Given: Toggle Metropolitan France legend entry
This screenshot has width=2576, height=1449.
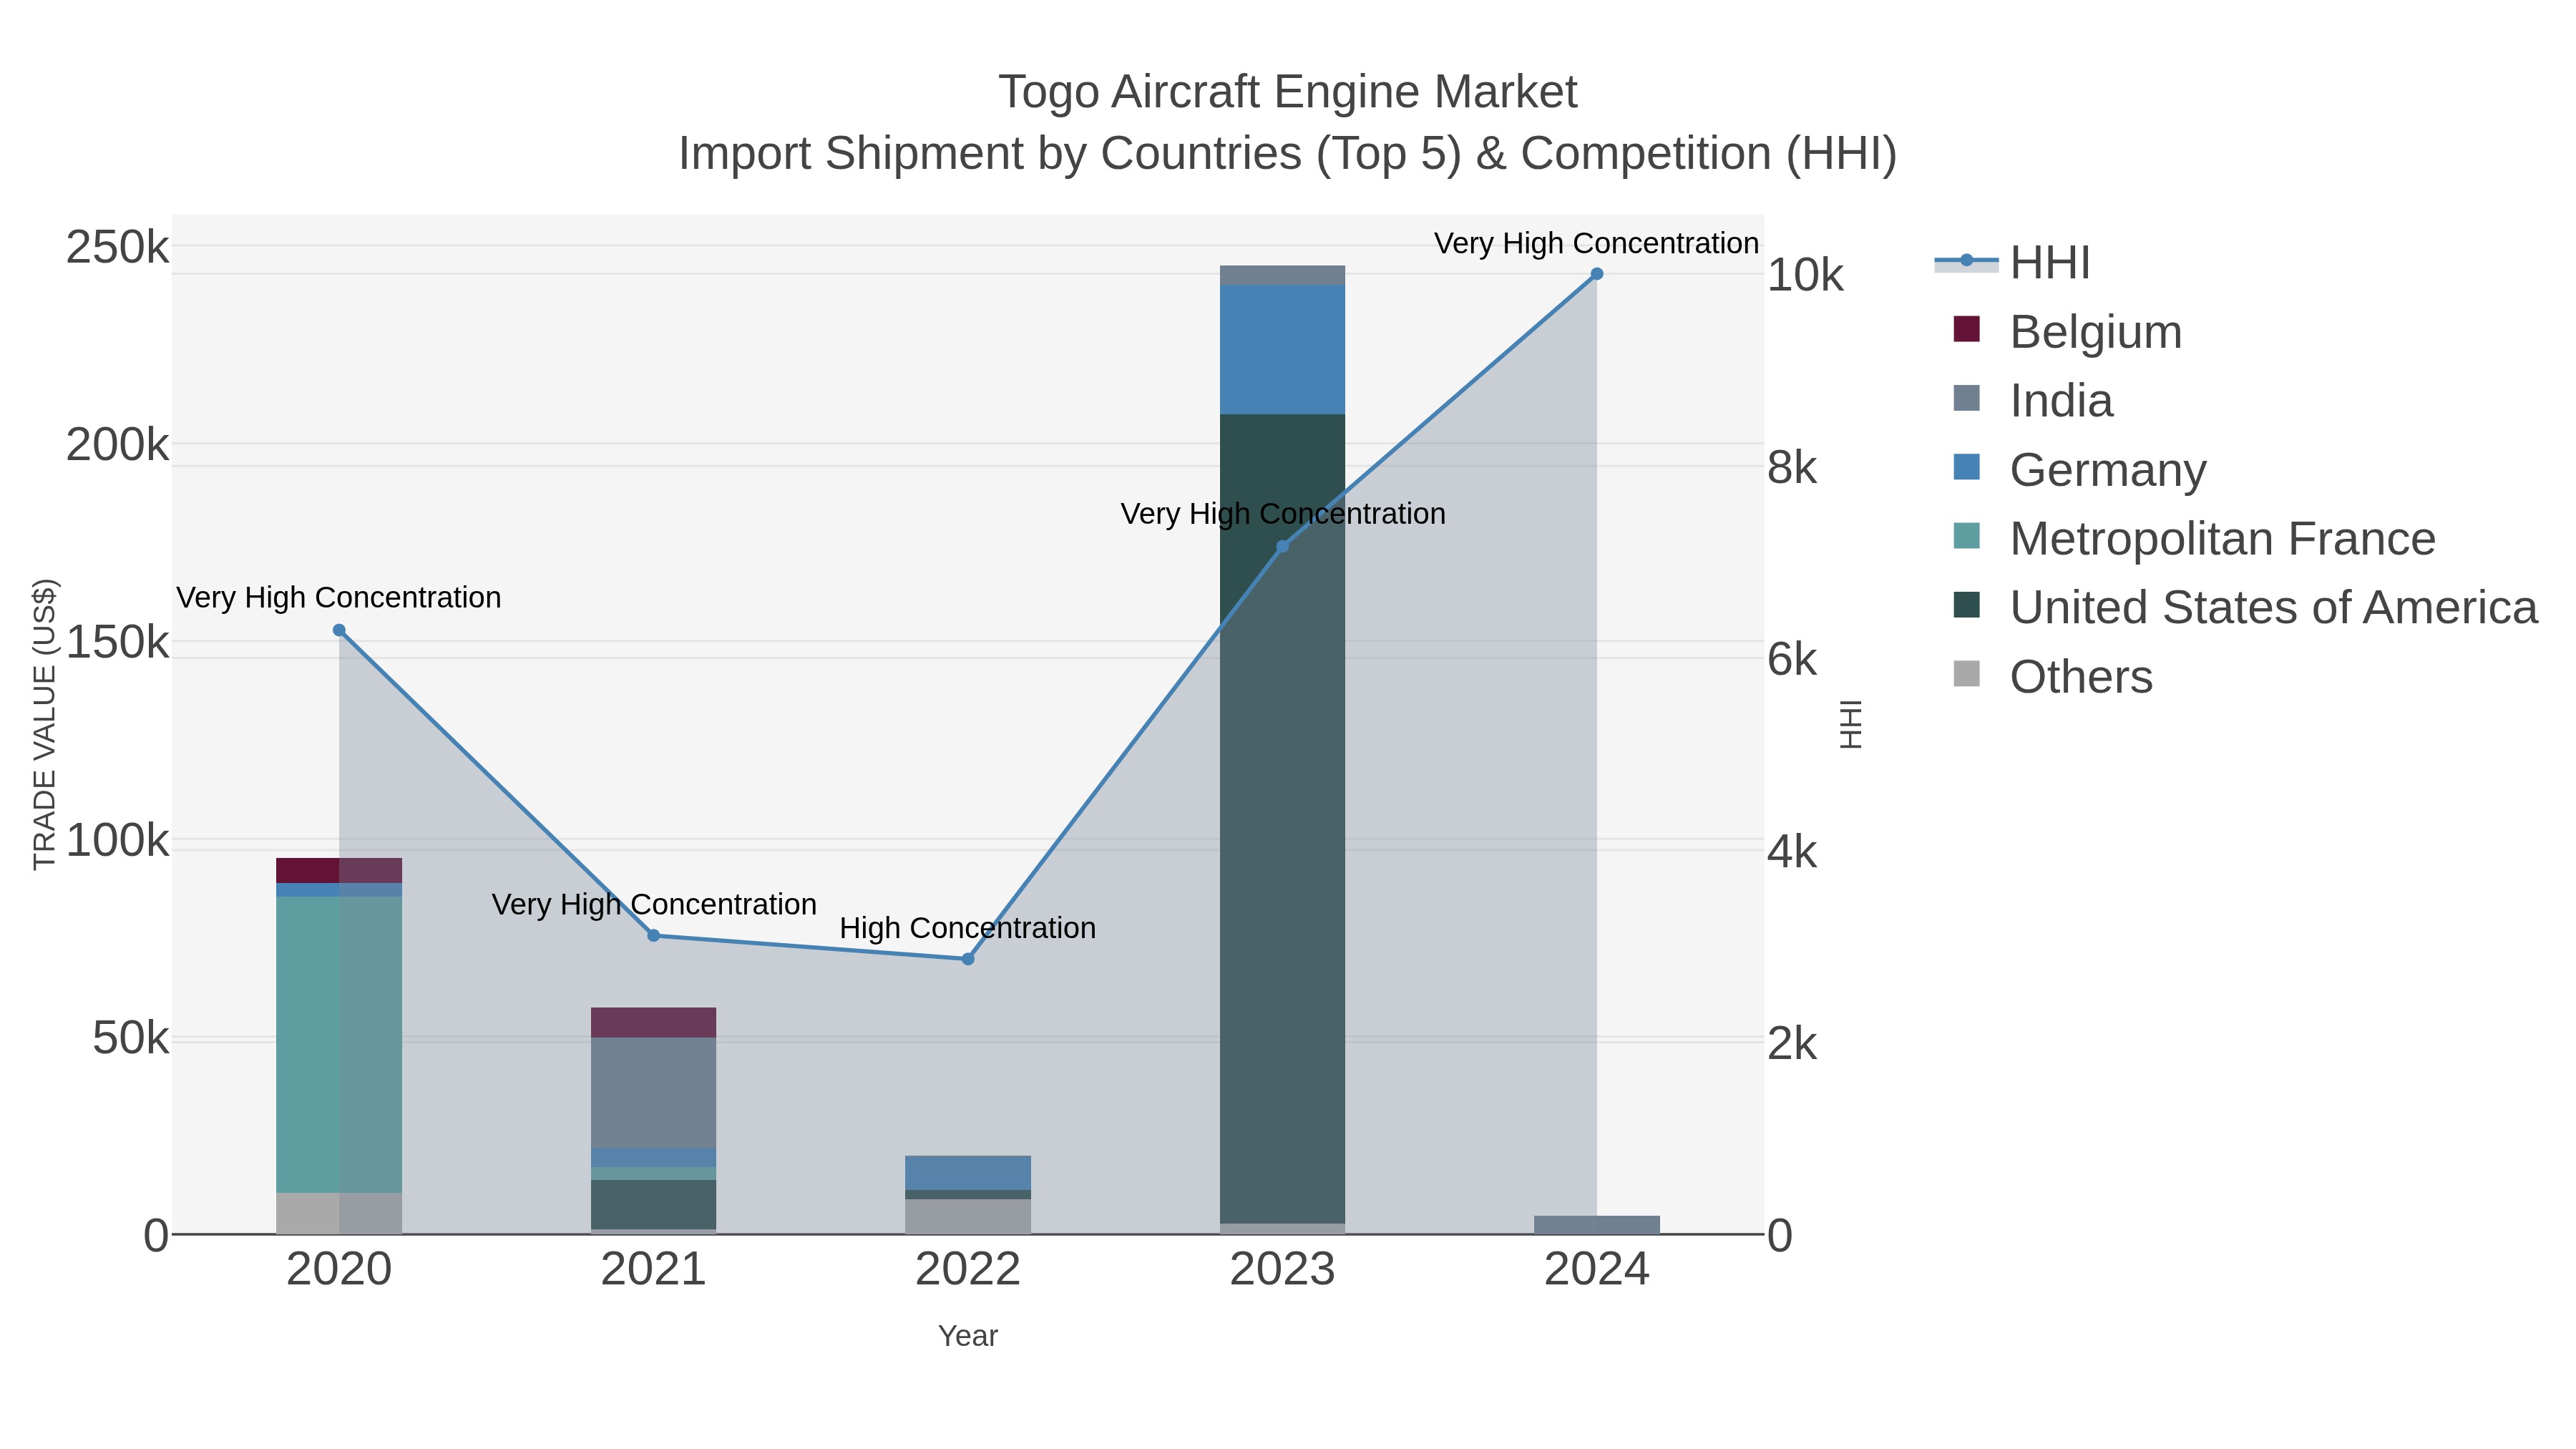Looking at the screenshot, I should [x=2194, y=538].
